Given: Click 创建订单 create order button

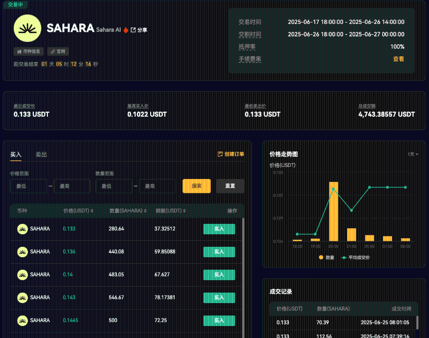Looking at the screenshot, I should [x=231, y=154].
